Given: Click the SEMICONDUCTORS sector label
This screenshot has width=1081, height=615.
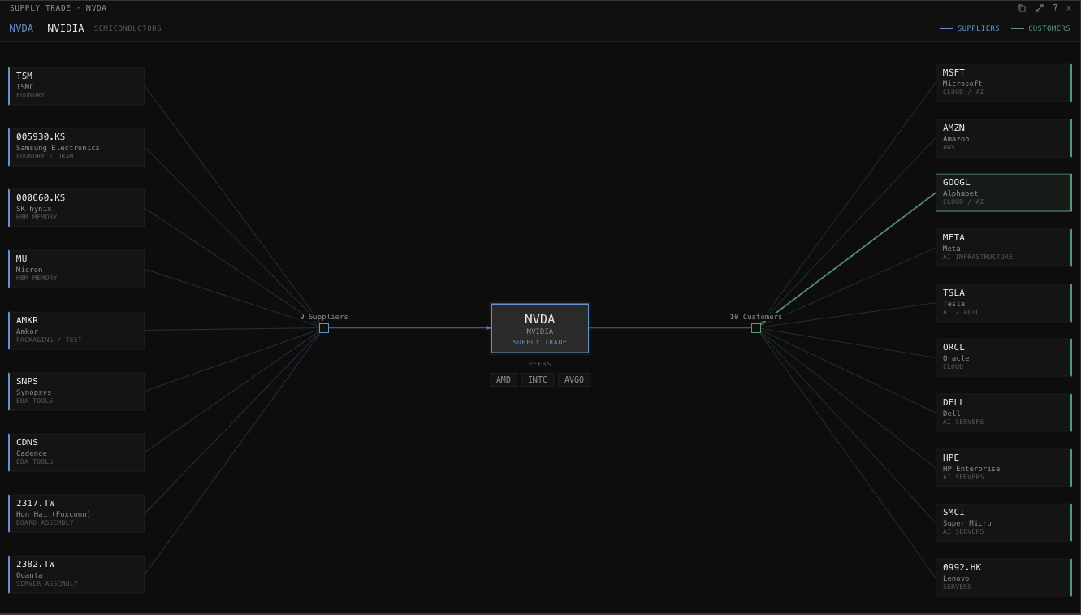Looking at the screenshot, I should coord(128,28).
